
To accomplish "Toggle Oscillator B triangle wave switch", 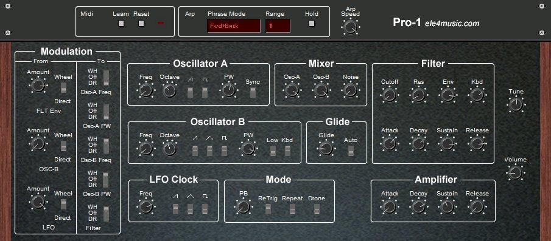I will 209,151.
